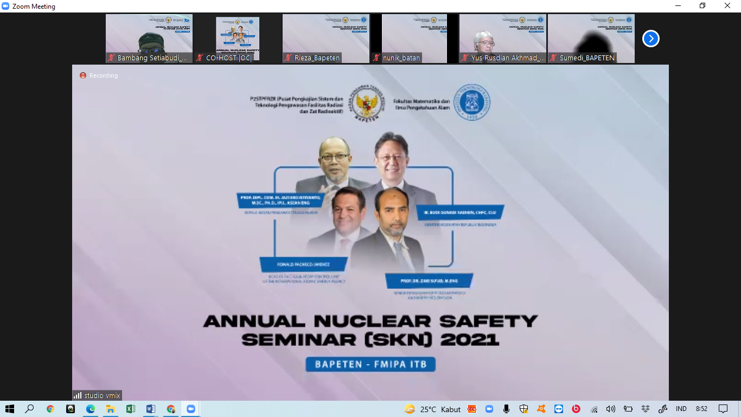741x417 pixels.
Task: Select the nunik_batan video thumbnail
Action: tap(414, 39)
